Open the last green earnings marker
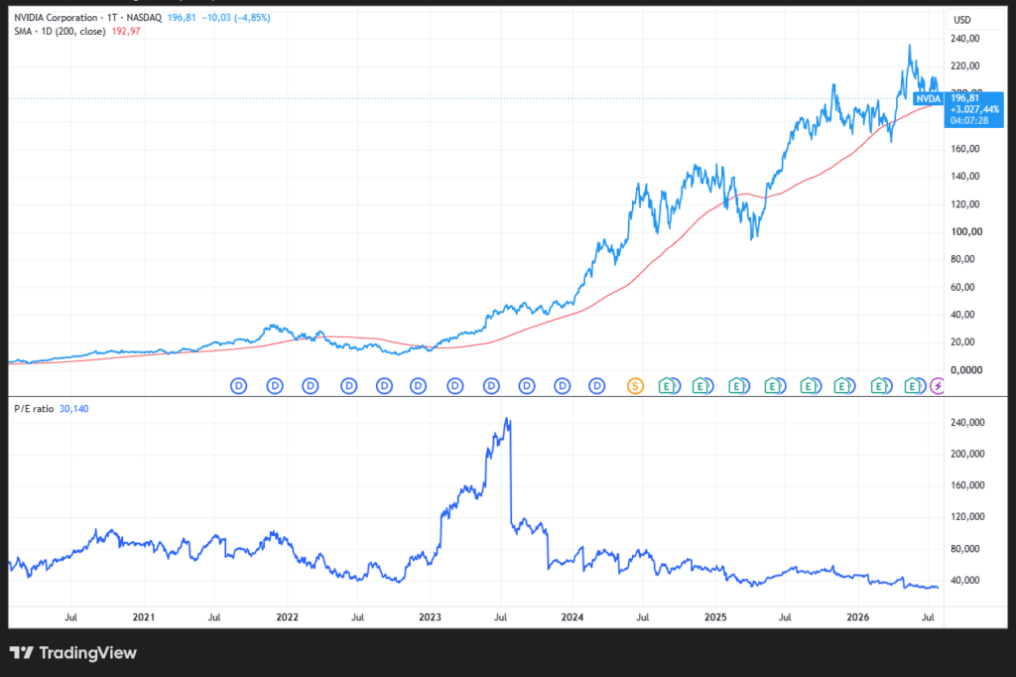This screenshot has height=677, width=1016. pos(913,386)
